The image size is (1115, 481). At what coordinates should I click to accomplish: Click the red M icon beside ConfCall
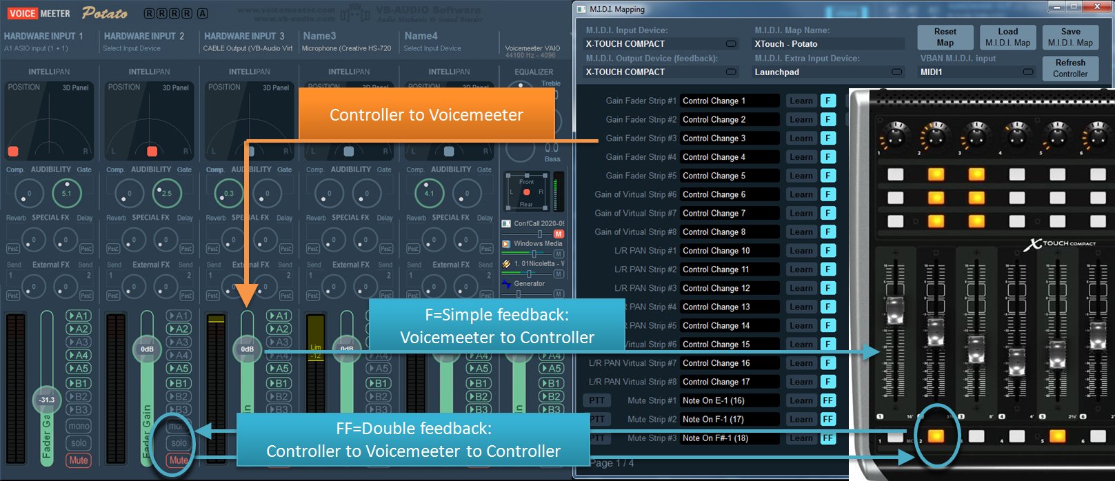[x=559, y=234]
